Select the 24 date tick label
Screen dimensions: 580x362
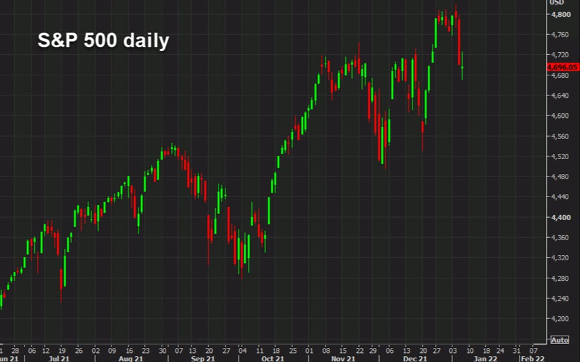(x=500, y=350)
